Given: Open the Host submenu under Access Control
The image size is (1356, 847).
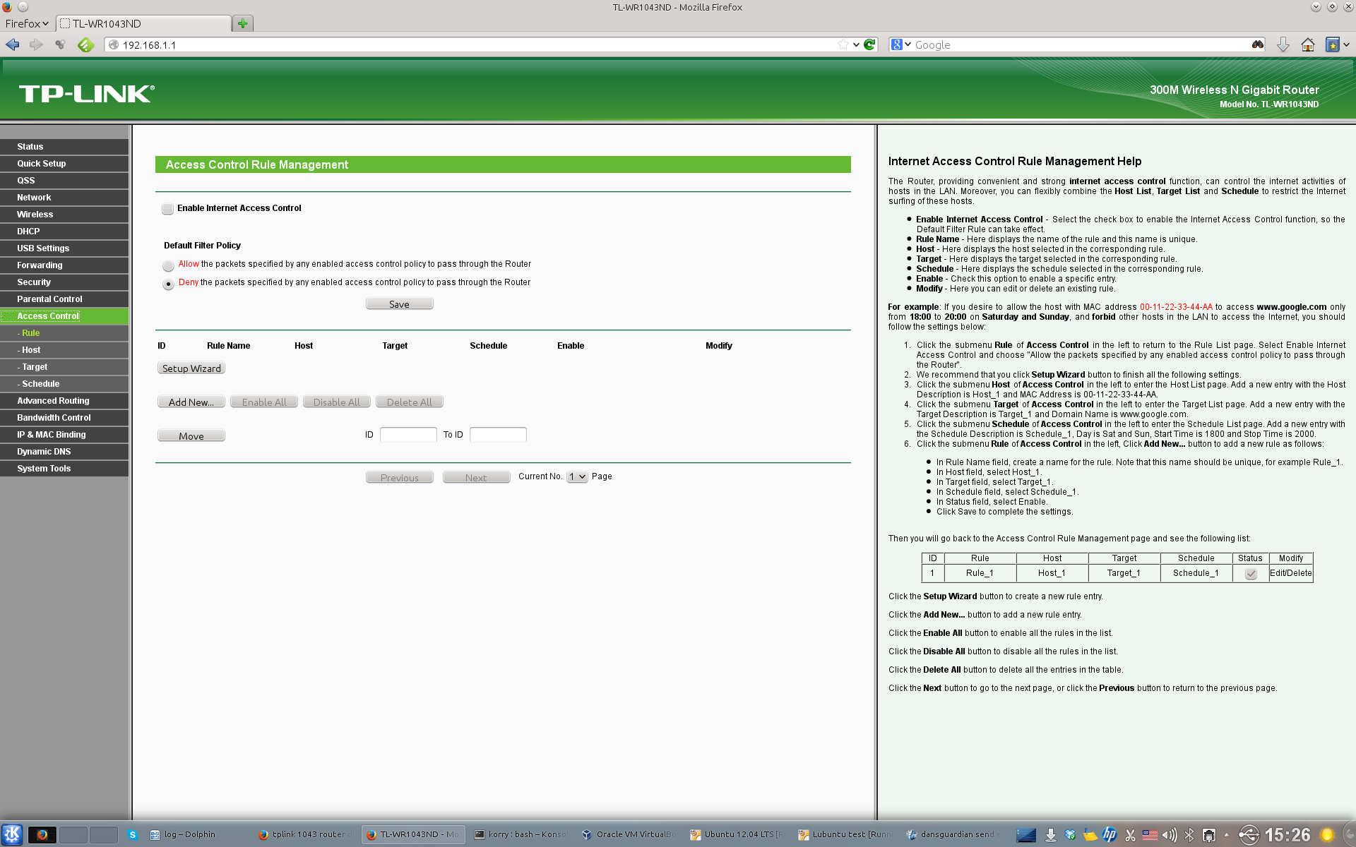Looking at the screenshot, I should click(x=31, y=350).
